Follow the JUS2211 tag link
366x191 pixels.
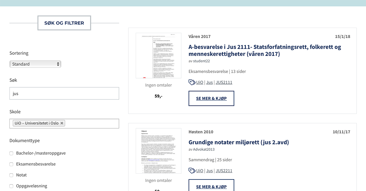224,171
